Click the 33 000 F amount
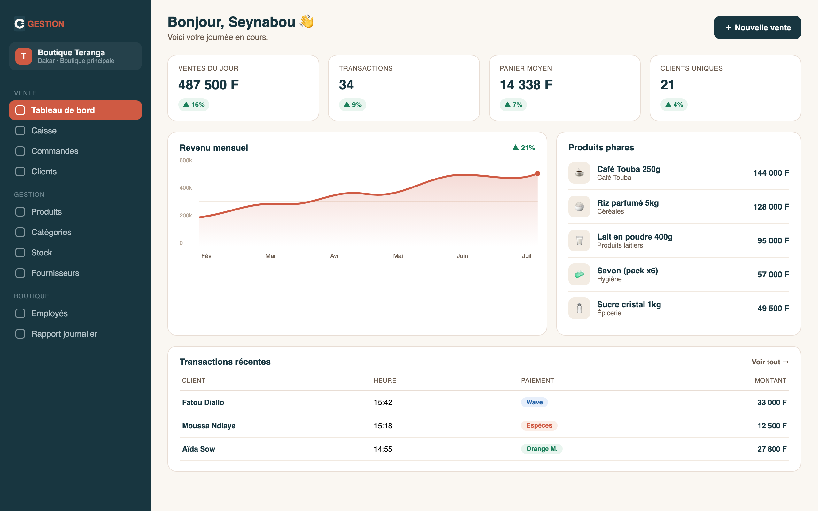 (772, 402)
